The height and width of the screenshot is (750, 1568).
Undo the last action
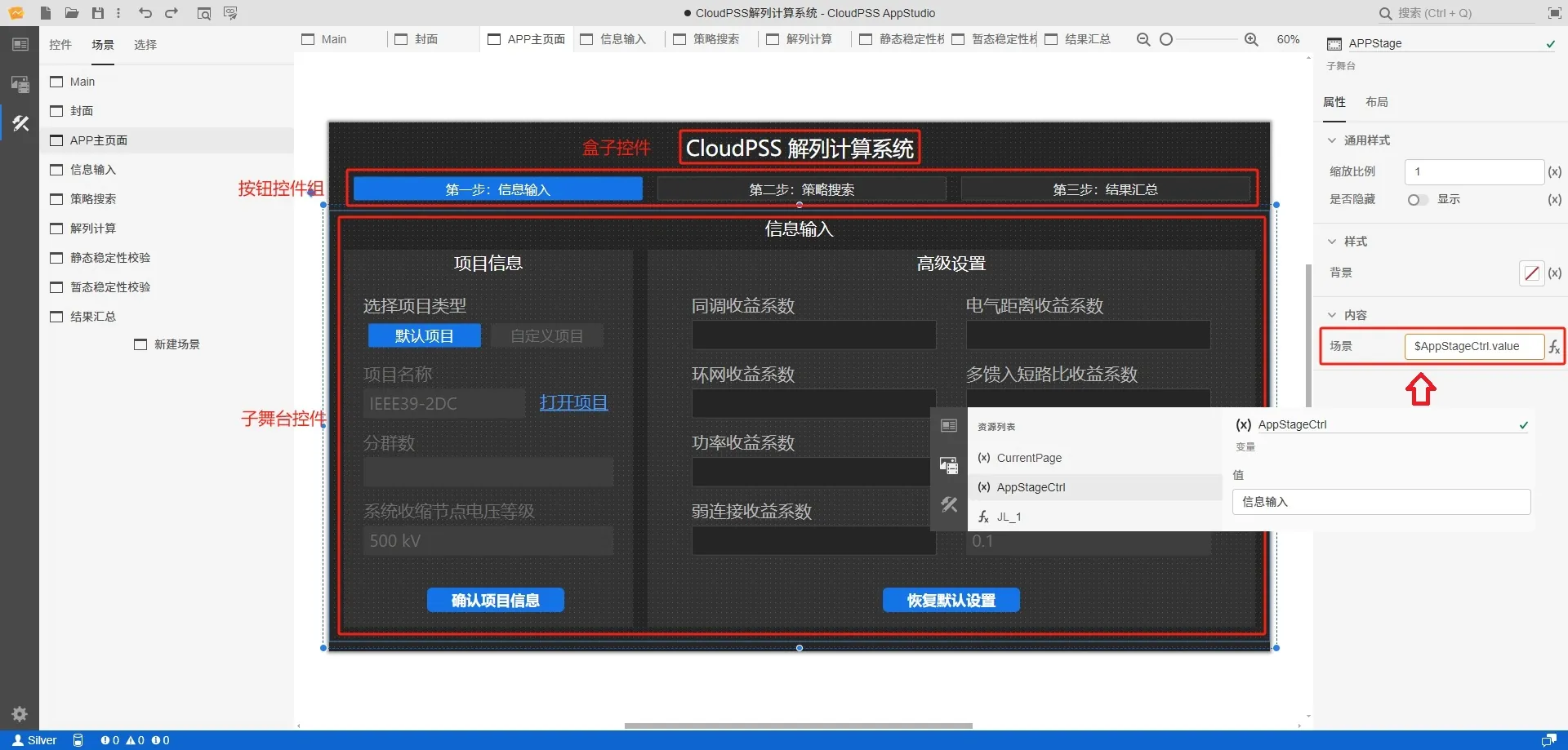145,13
